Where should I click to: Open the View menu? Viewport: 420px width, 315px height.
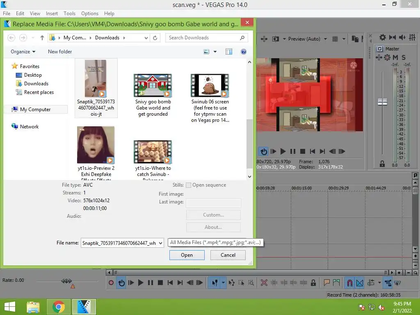click(x=35, y=14)
